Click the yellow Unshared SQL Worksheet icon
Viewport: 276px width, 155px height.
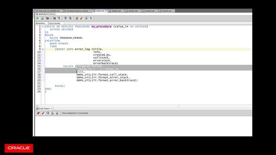coord(77,18)
